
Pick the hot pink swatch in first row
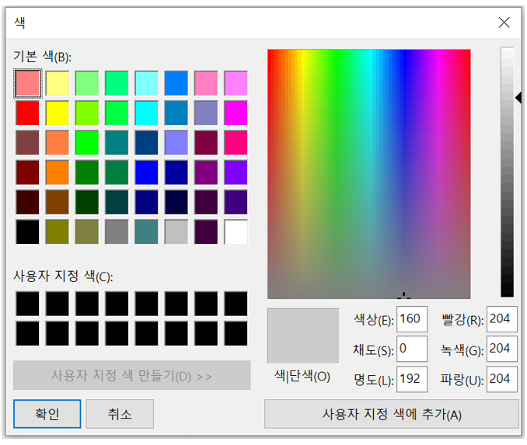(206, 84)
